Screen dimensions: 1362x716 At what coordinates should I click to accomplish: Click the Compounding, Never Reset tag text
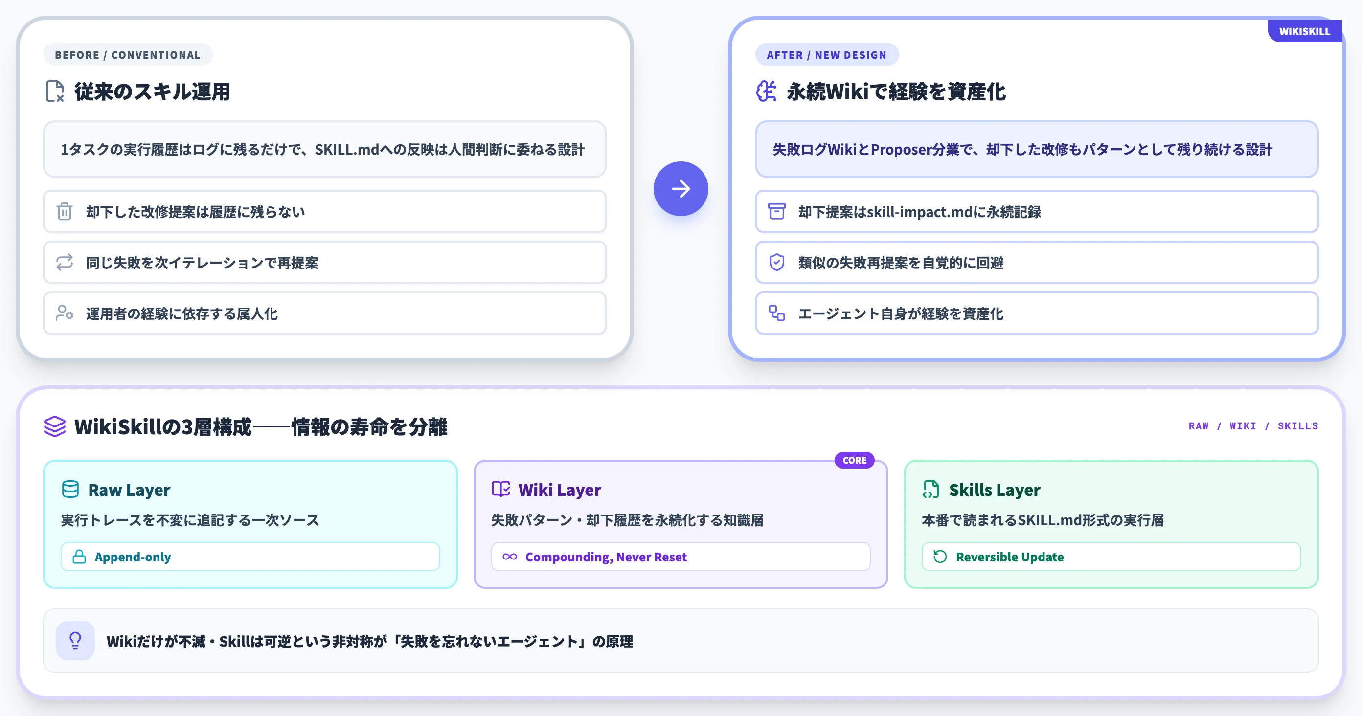pos(606,557)
